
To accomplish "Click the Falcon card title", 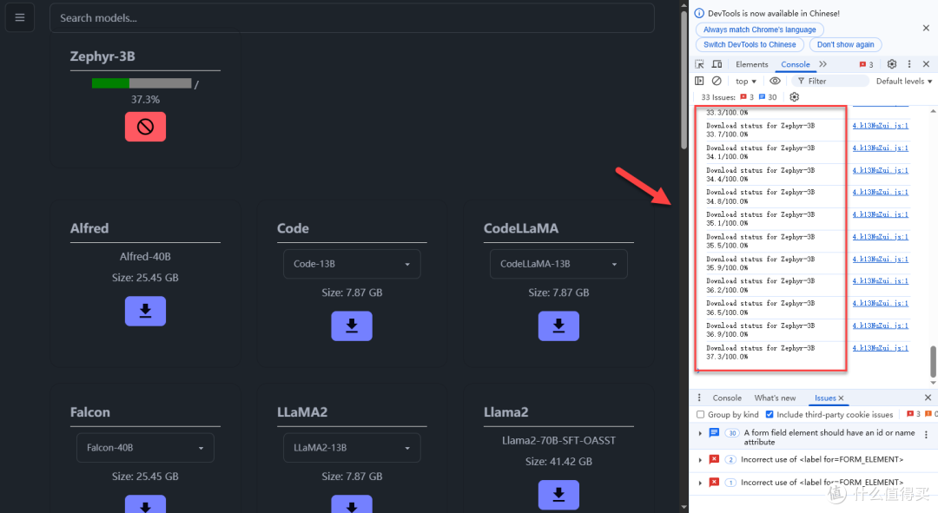I will coord(89,412).
